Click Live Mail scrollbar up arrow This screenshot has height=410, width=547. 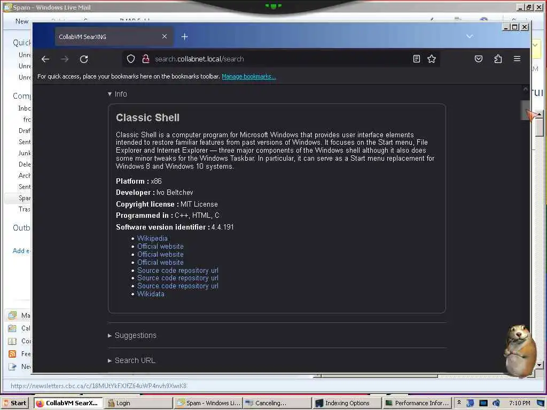[540, 114]
